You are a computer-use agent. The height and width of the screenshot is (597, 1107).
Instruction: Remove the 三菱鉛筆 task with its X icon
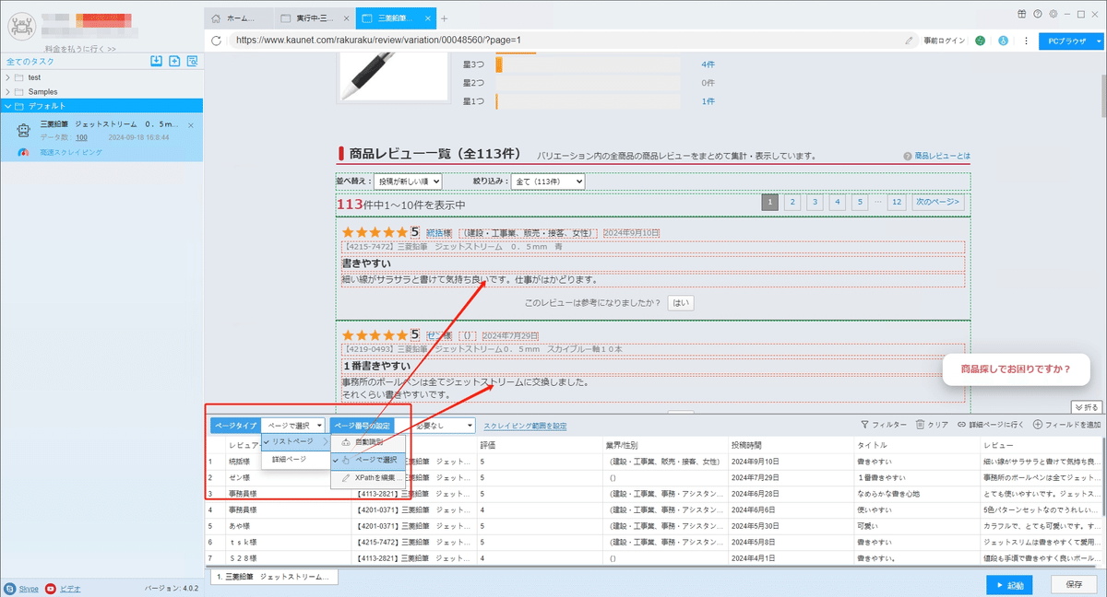coord(191,124)
